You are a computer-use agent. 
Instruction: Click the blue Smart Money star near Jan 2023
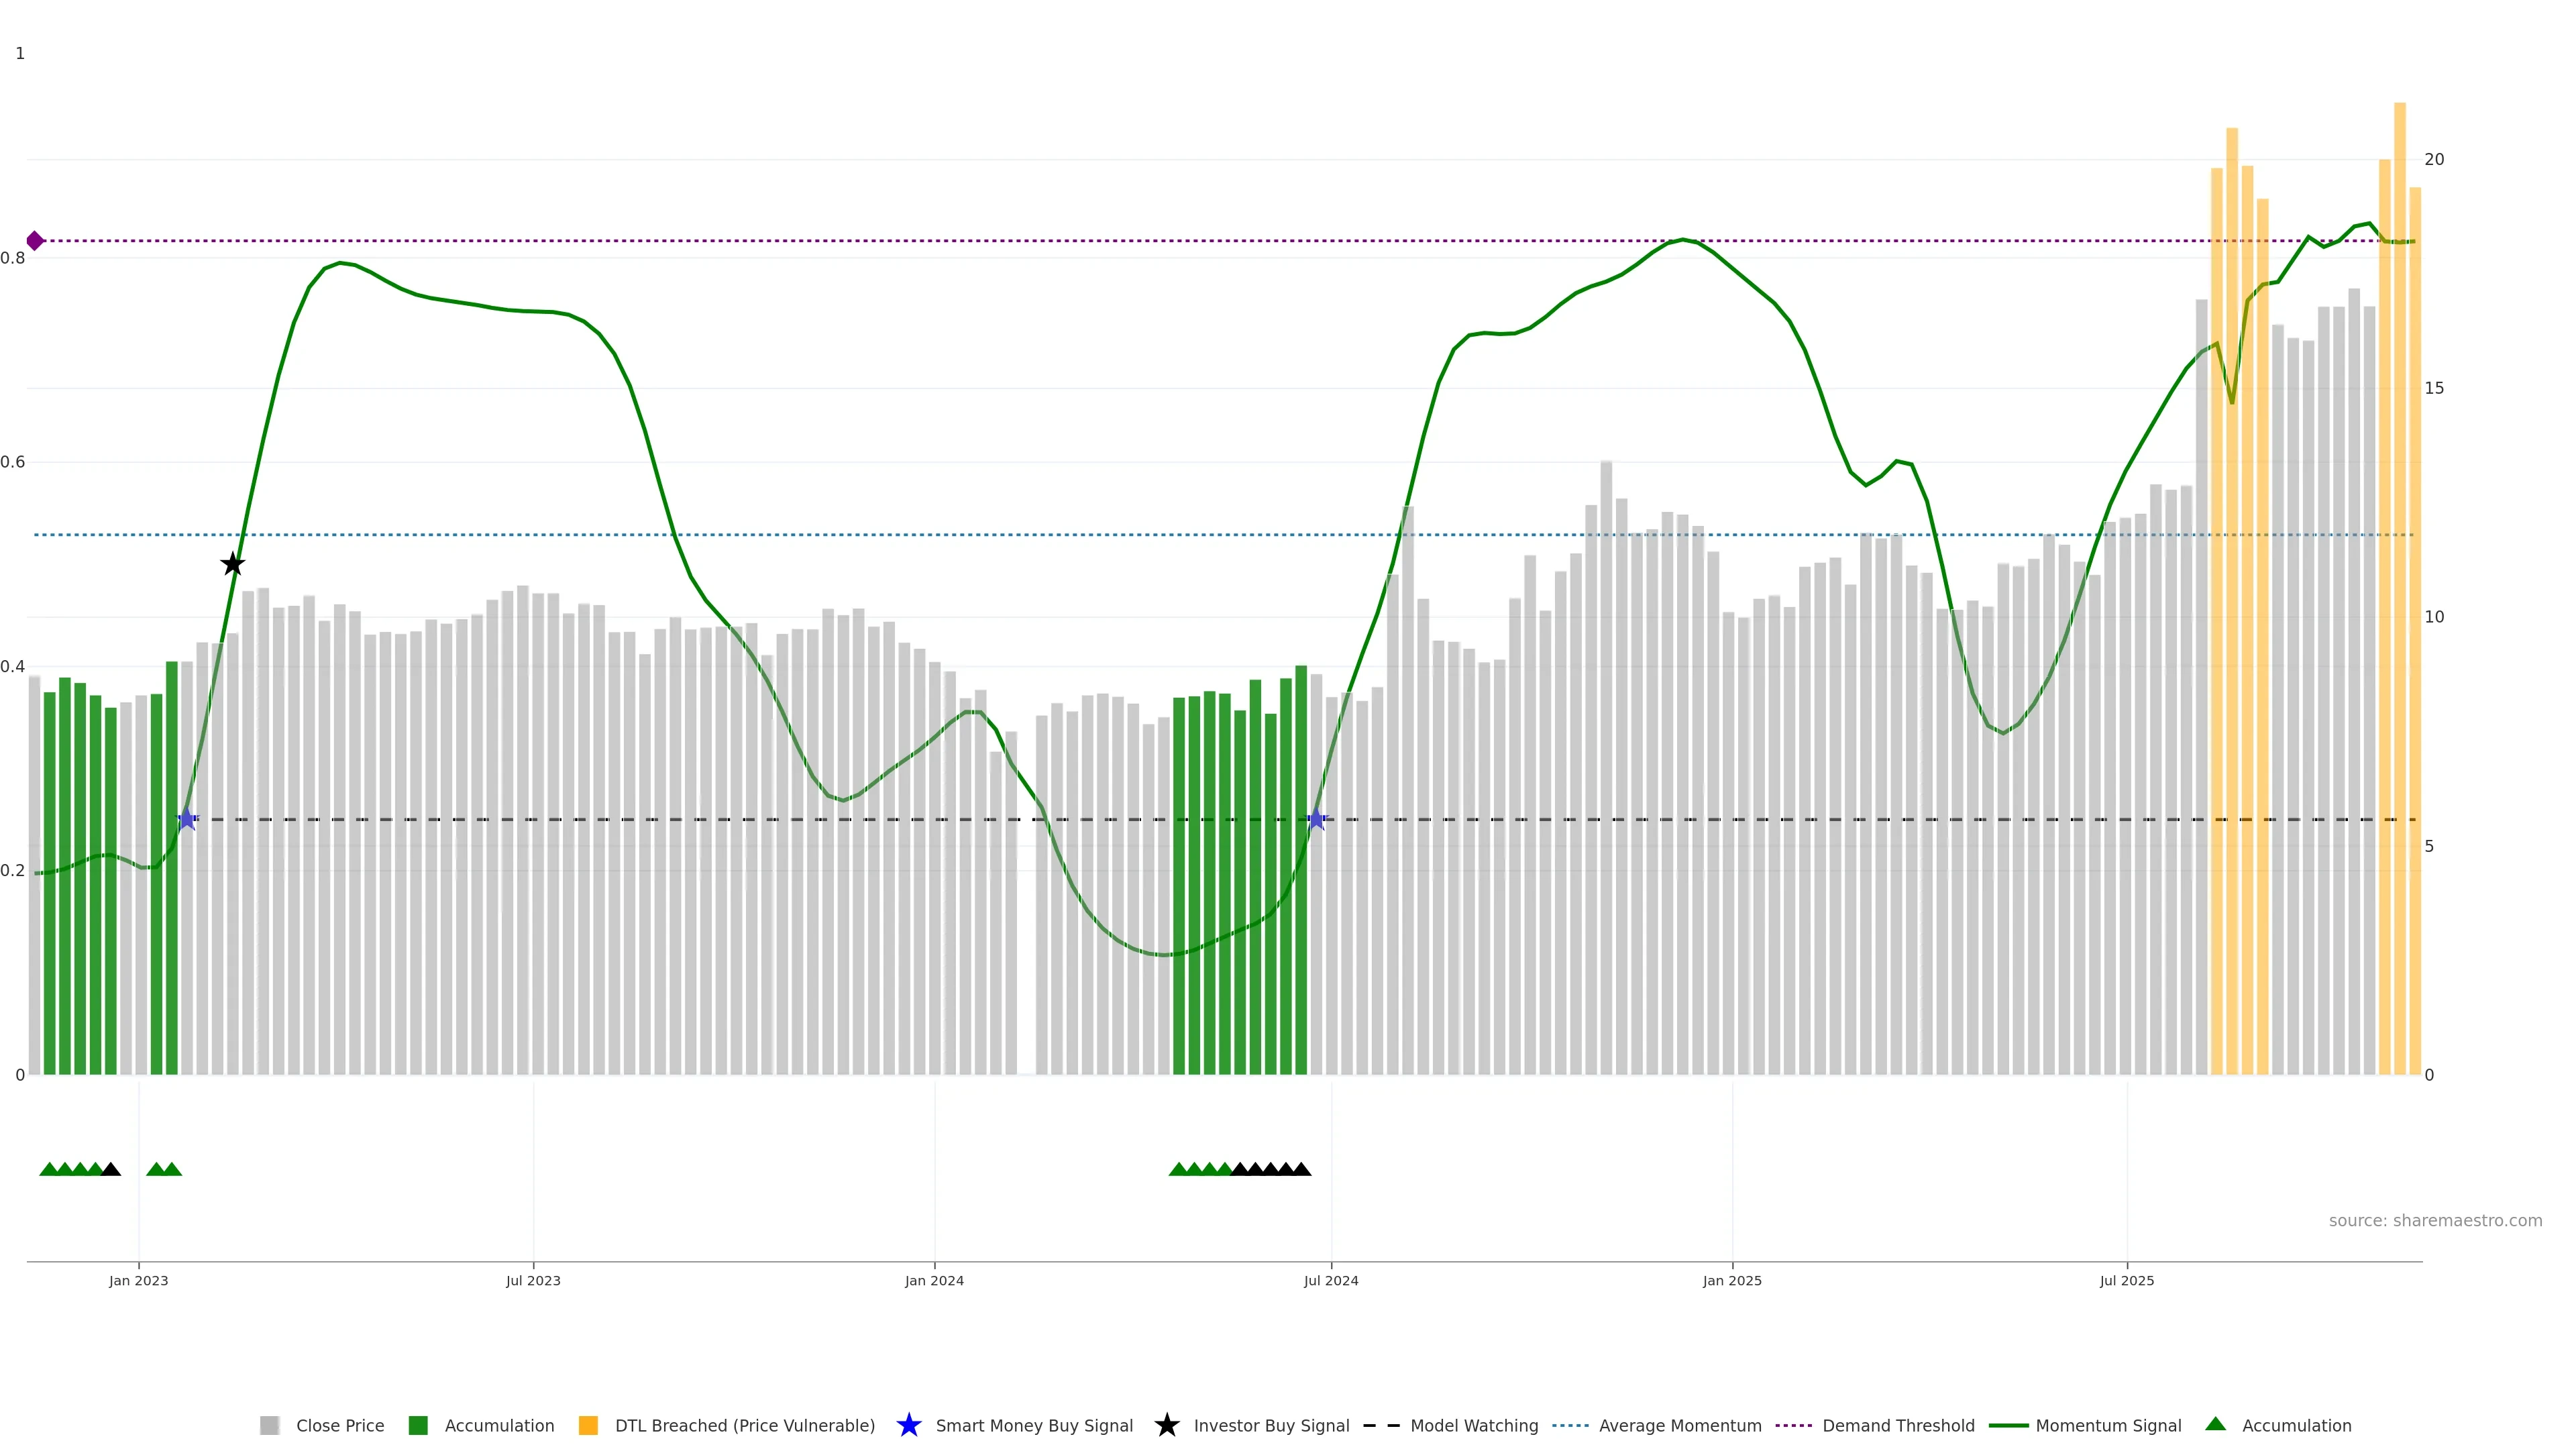pos(186,819)
